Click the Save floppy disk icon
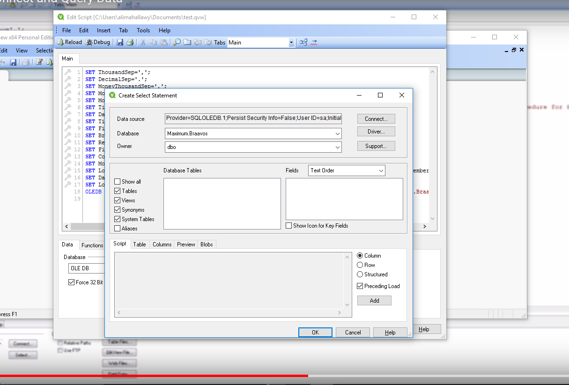 click(120, 42)
